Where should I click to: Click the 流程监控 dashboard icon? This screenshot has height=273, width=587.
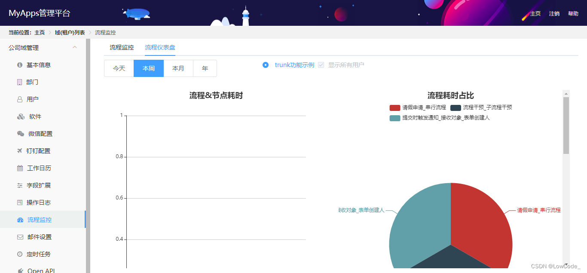[x=20, y=220]
